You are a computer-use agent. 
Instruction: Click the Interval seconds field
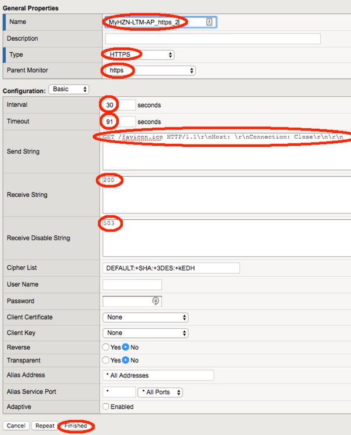(119, 105)
